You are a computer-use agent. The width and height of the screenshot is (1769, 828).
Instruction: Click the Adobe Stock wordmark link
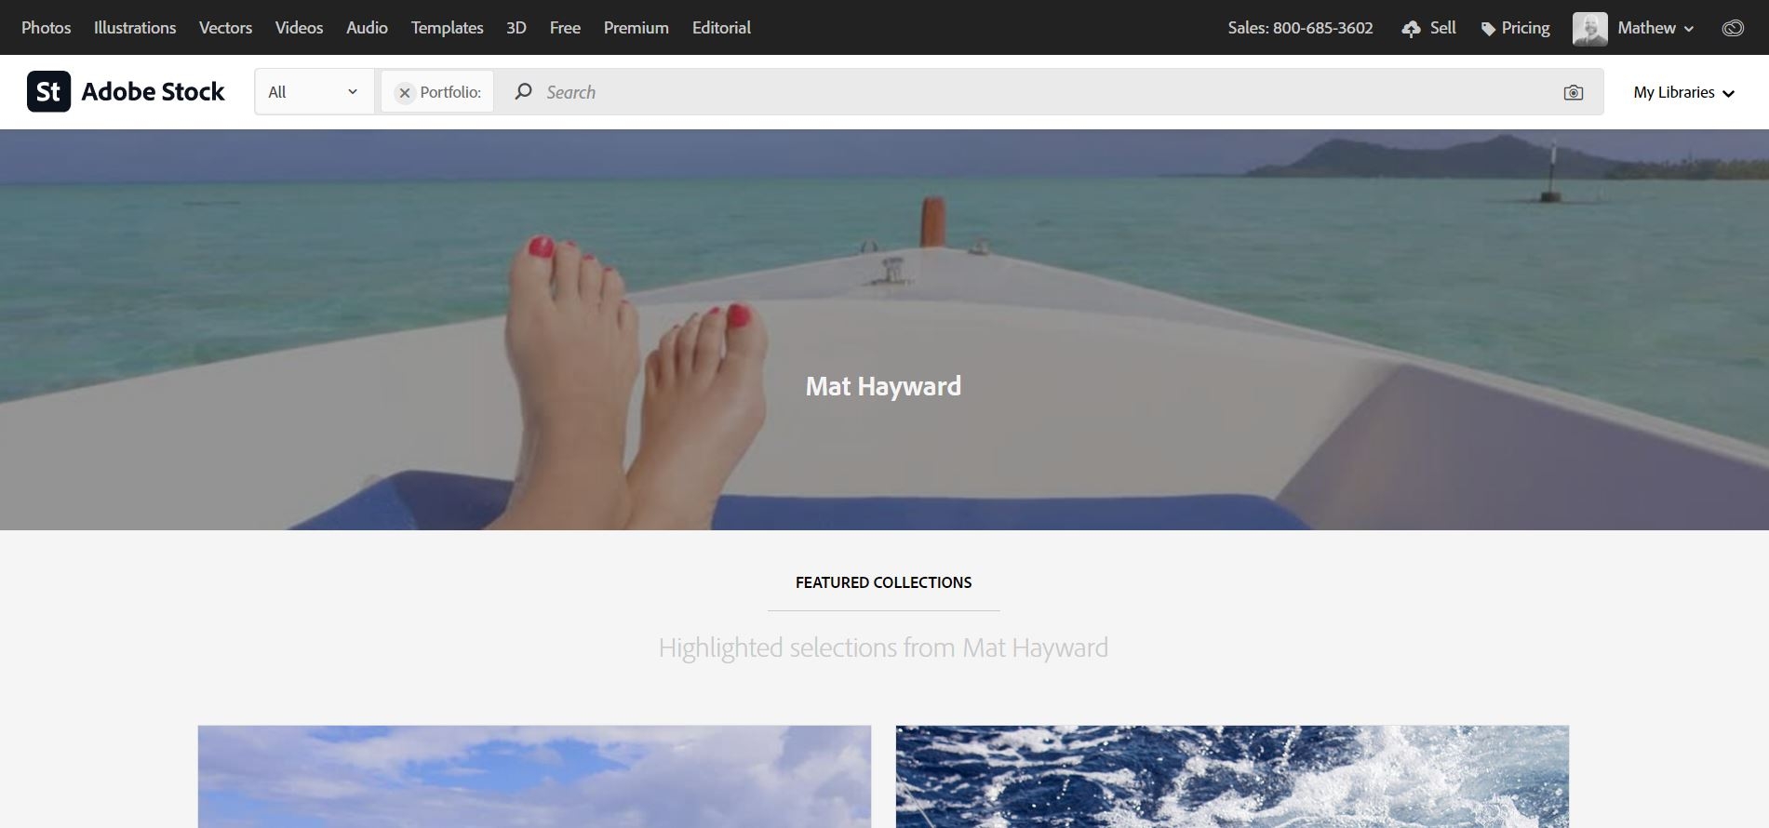pyautogui.click(x=154, y=91)
